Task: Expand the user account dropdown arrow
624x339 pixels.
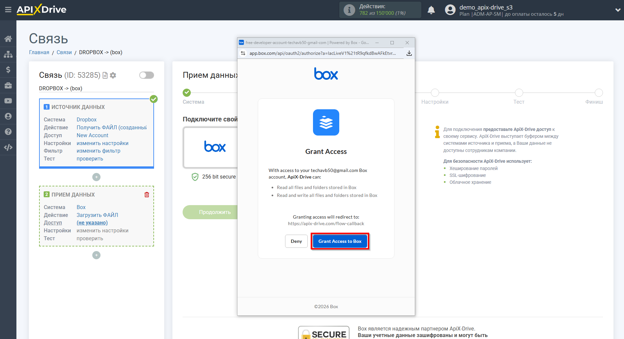Action: pos(617,10)
